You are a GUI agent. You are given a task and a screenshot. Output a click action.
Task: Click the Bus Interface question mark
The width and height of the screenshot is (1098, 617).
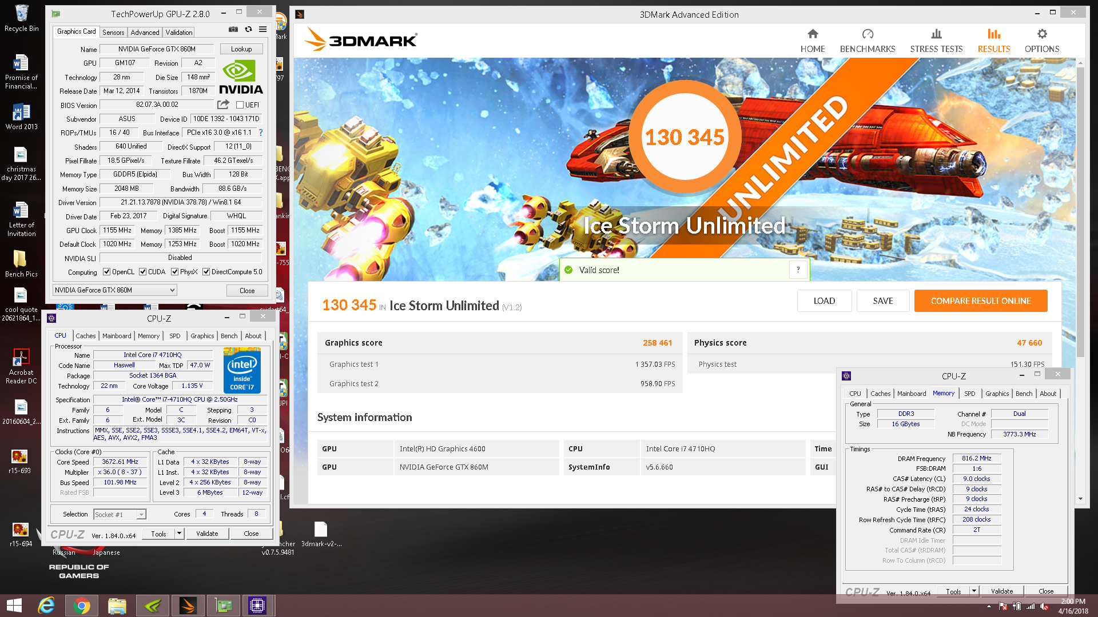click(x=261, y=133)
